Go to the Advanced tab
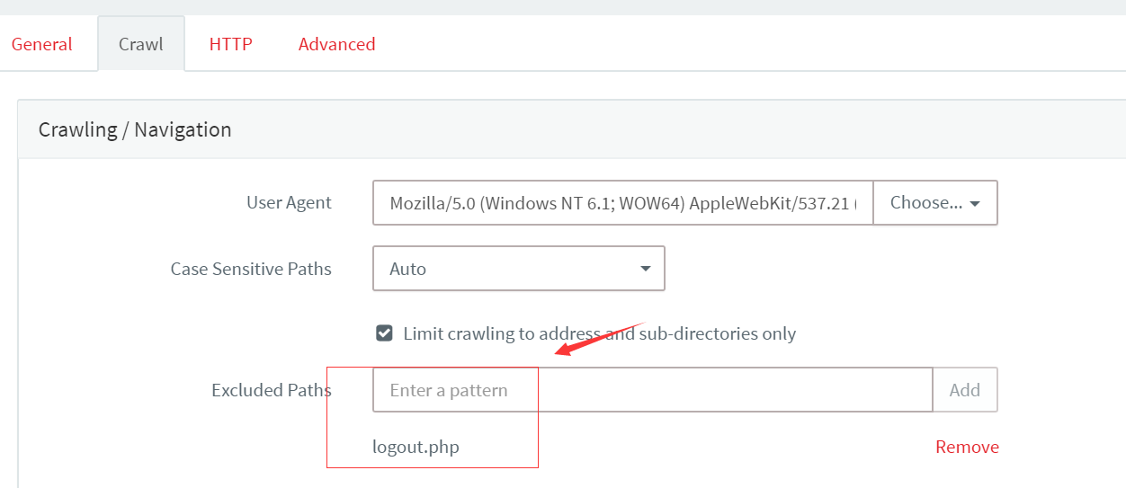Screen dimensions: 1126x488 pos(336,44)
